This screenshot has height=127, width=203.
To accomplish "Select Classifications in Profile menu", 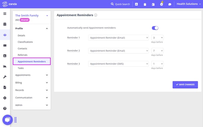I will [x=25, y=42].
